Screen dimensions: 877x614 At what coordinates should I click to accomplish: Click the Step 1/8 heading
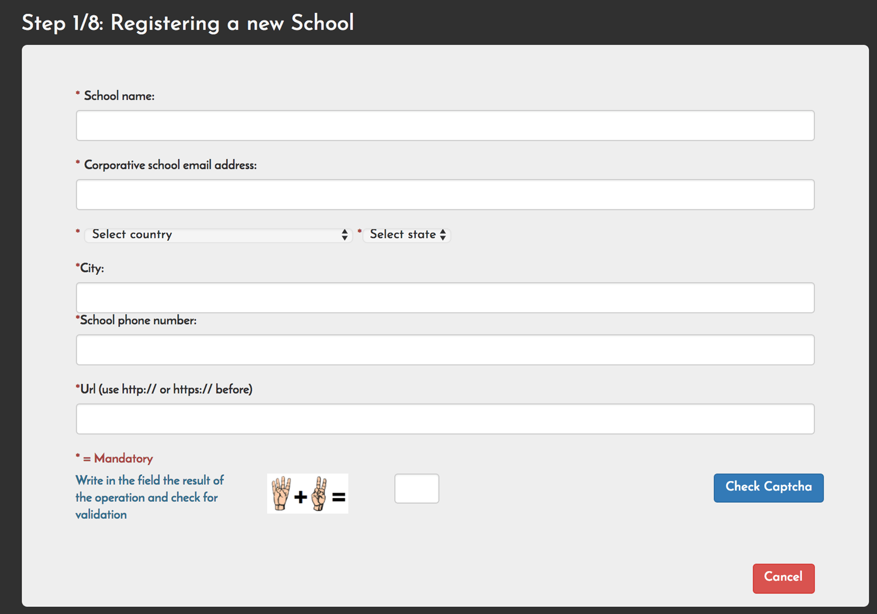(x=187, y=23)
